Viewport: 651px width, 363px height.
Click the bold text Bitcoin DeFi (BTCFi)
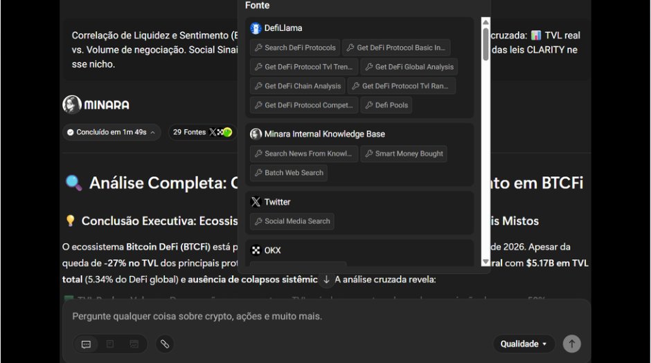click(168, 247)
